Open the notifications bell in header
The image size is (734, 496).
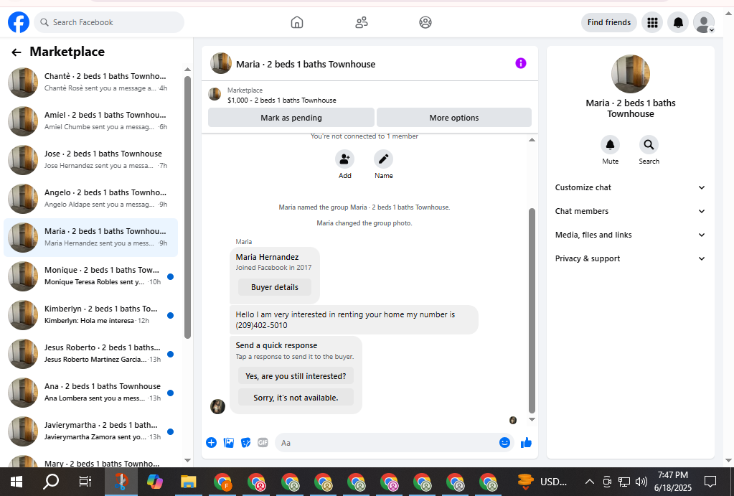(x=678, y=22)
